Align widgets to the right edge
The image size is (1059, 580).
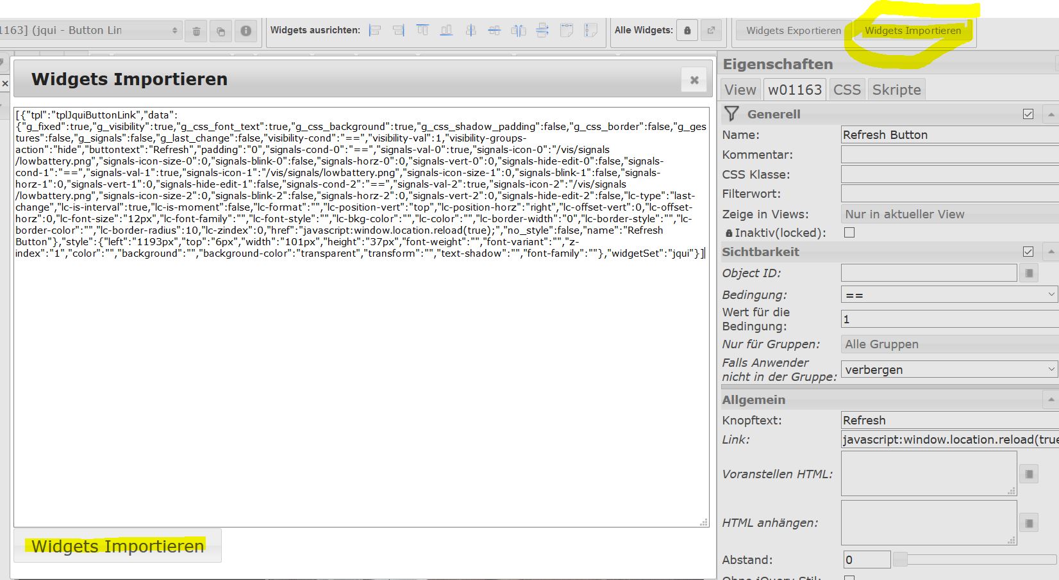click(399, 30)
